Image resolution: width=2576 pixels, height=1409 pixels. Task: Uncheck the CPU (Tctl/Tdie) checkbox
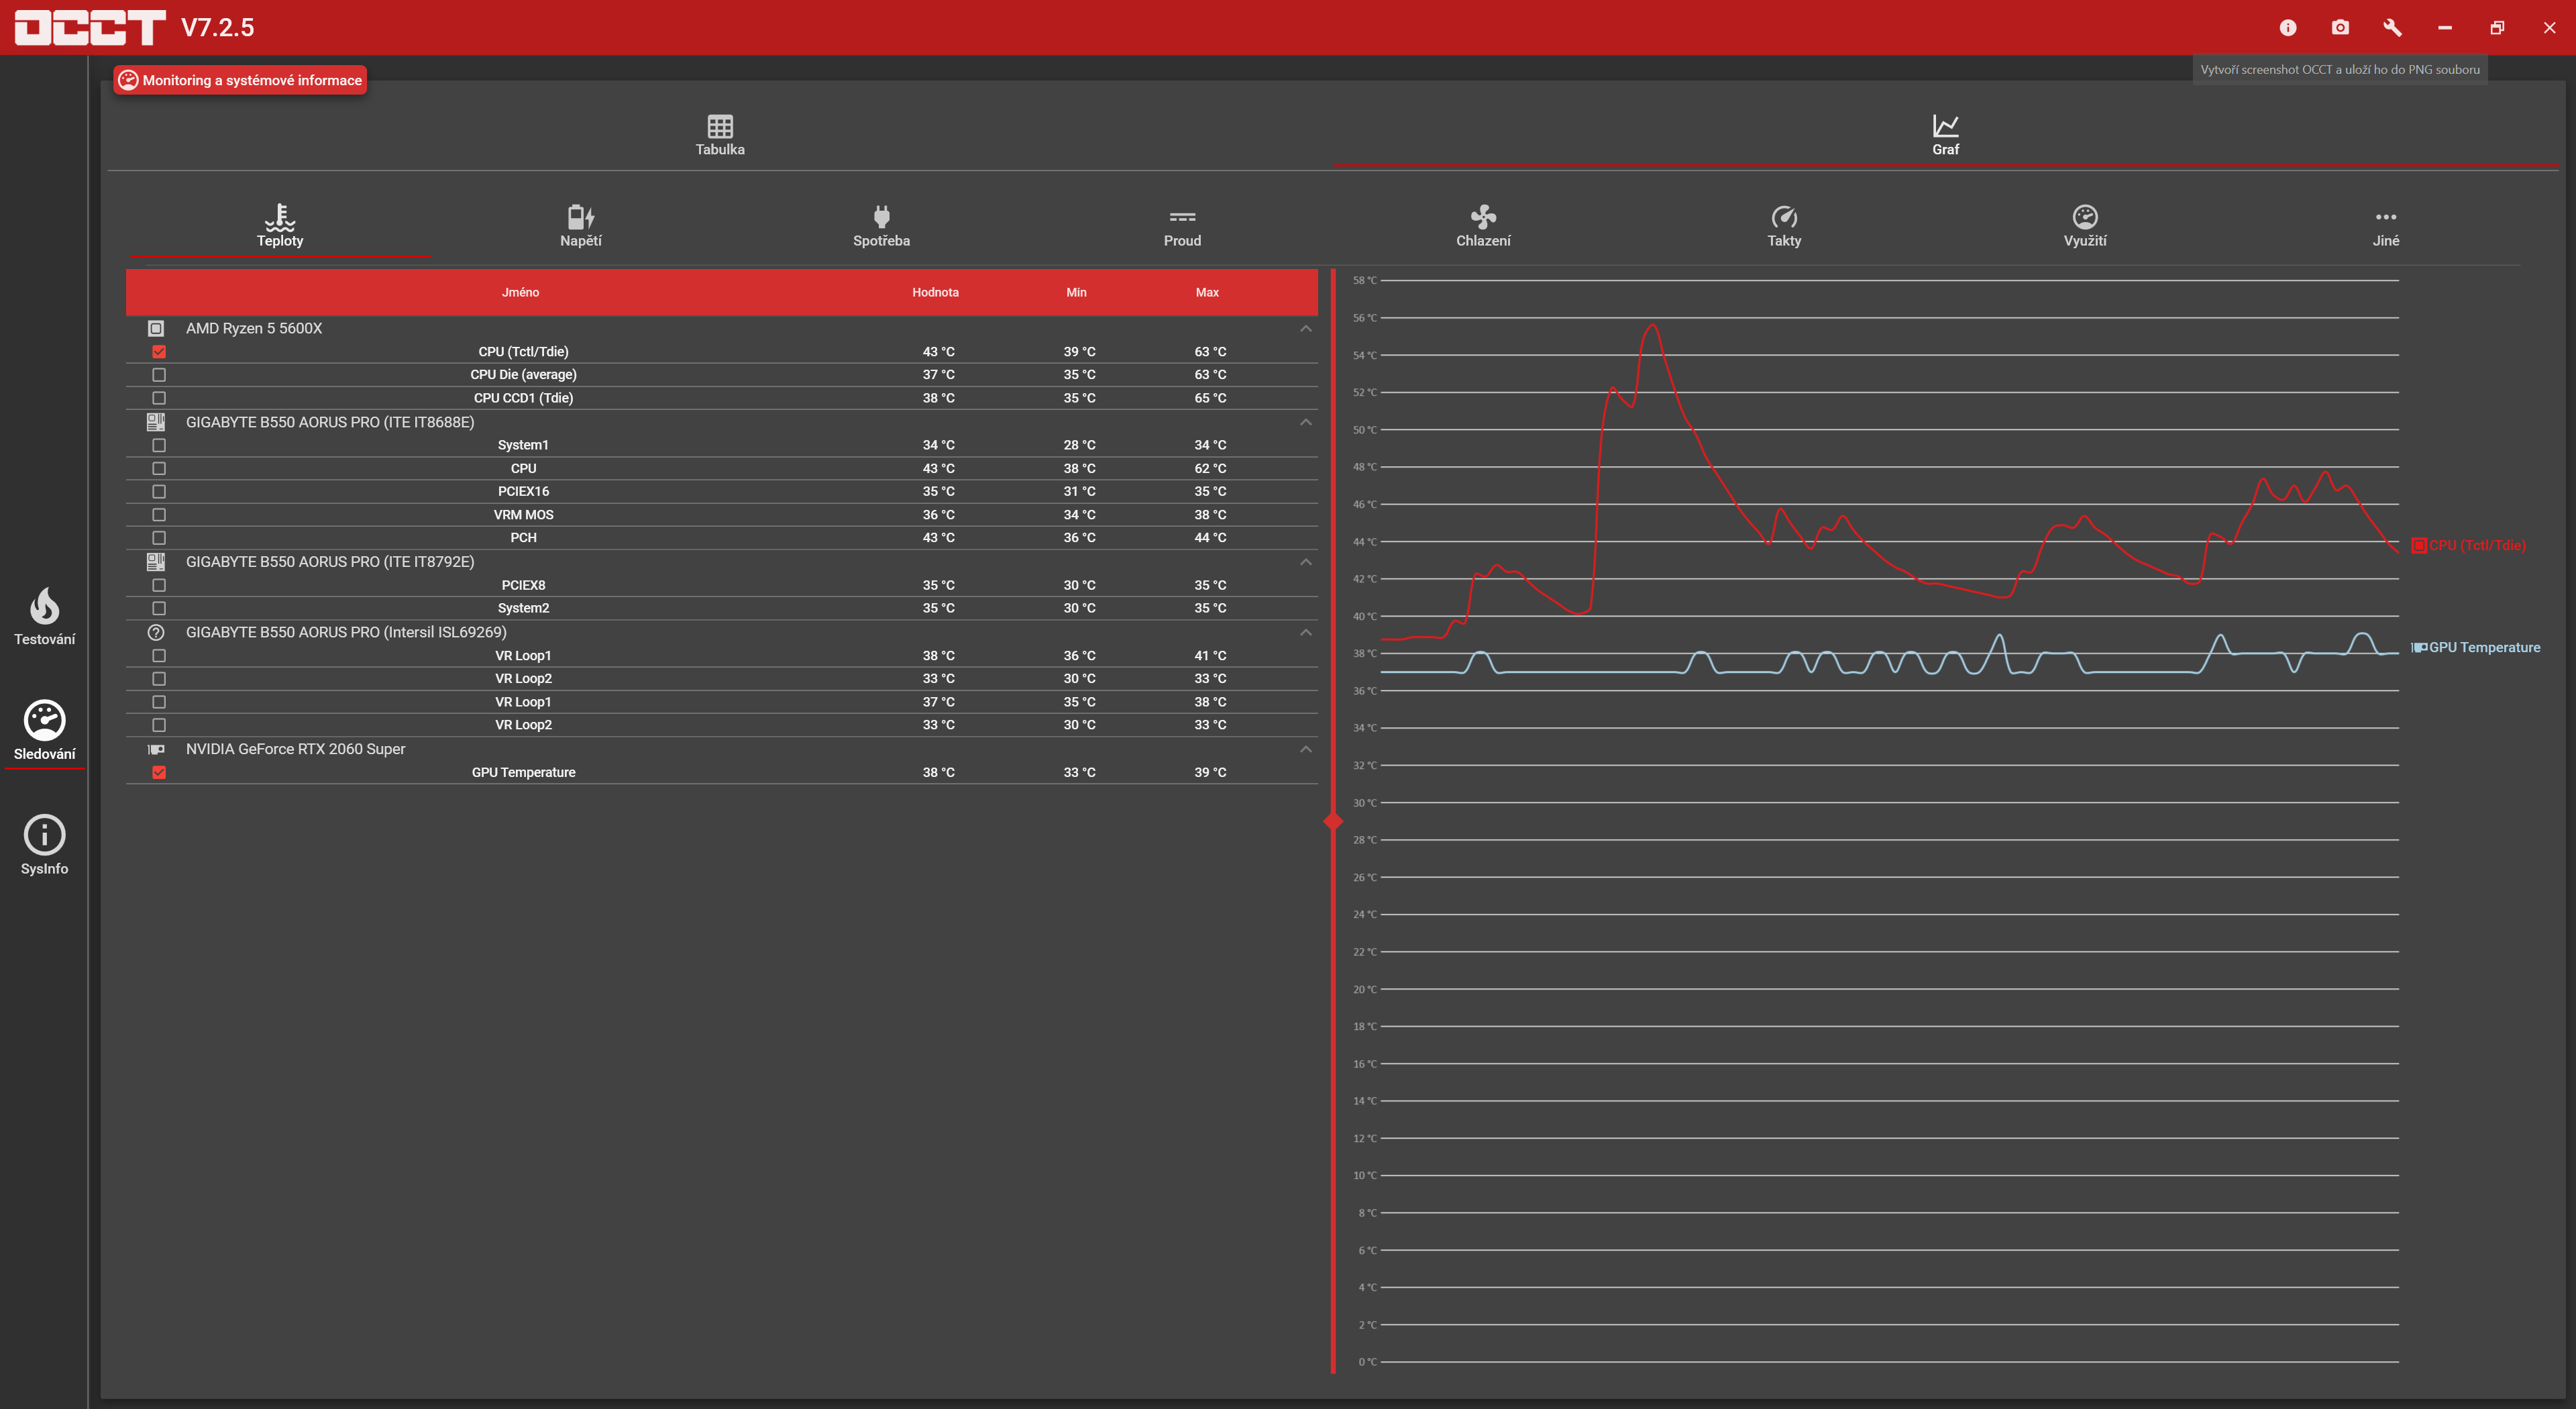pos(159,352)
